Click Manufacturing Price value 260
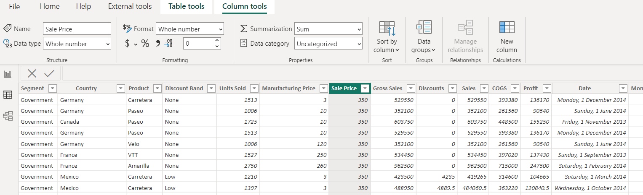The height and width of the screenshot is (195, 643). [322, 166]
